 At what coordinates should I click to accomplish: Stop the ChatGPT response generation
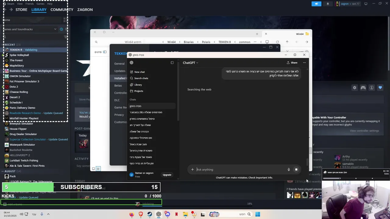[x=296, y=169]
